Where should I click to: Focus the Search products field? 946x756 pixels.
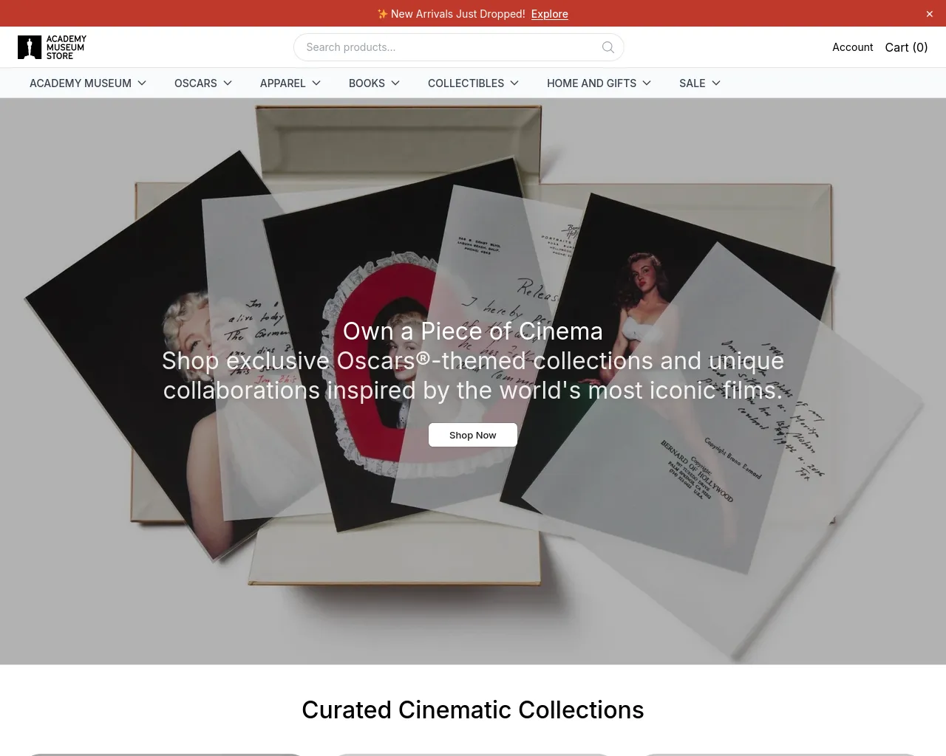(x=458, y=47)
